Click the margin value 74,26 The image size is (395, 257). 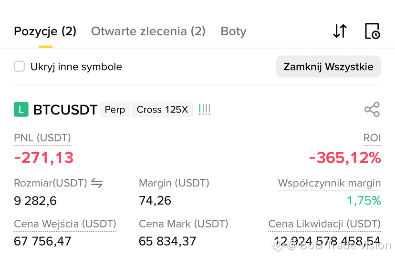(155, 201)
